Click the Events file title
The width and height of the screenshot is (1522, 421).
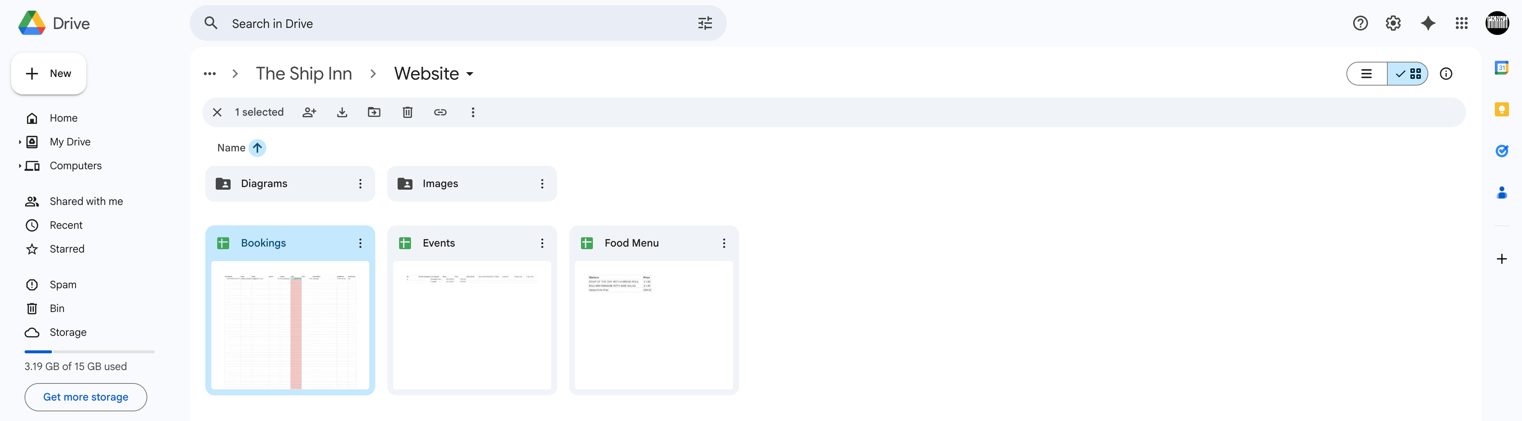coord(439,243)
